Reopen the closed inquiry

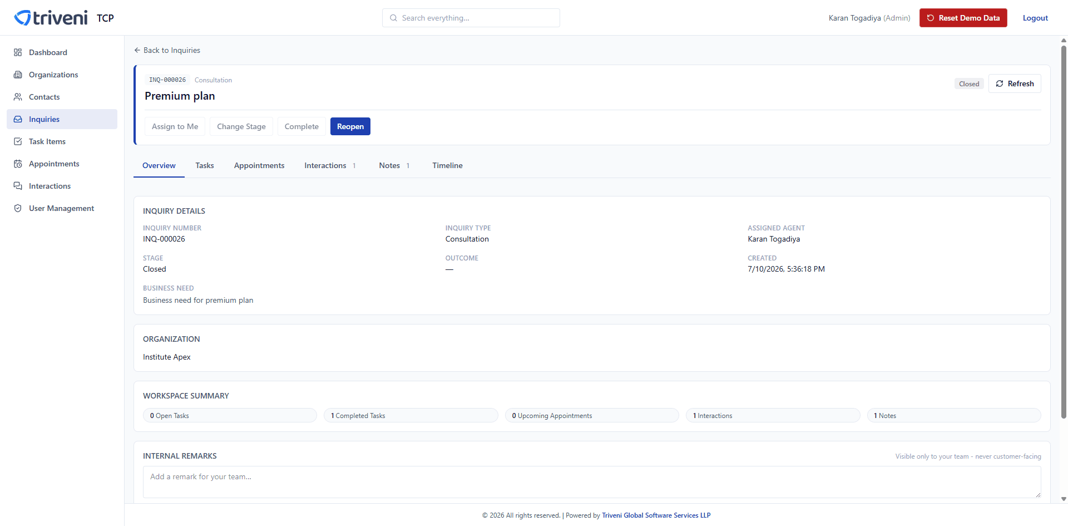point(350,126)
